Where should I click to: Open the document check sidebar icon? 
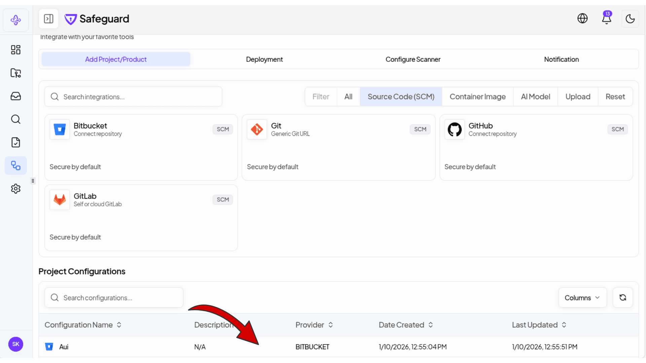(x=16, y=143)
